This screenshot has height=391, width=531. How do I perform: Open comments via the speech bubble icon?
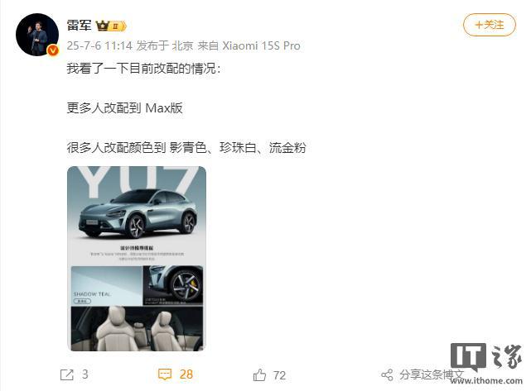165,374
